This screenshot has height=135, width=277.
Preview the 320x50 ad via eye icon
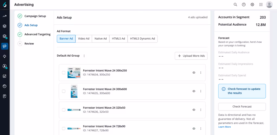click(194, 110)
